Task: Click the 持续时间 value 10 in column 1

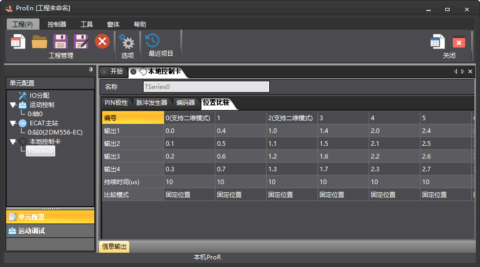Action: (241, 182)
